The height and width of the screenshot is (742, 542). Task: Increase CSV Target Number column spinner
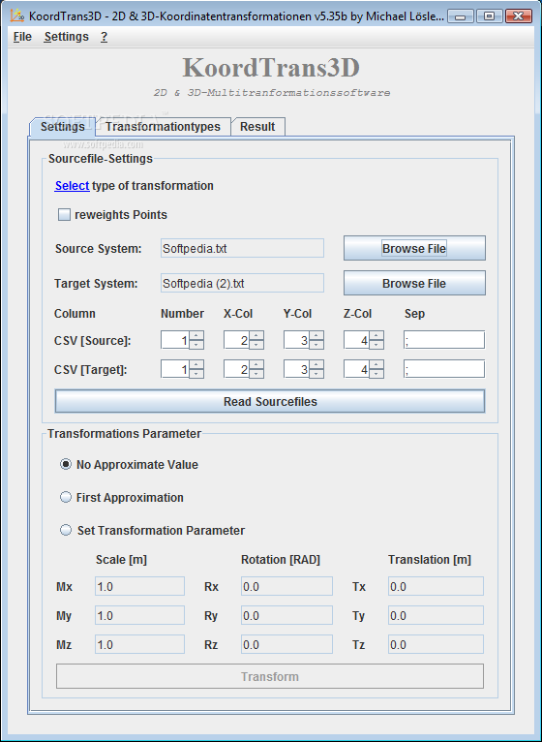pos(196,364)
